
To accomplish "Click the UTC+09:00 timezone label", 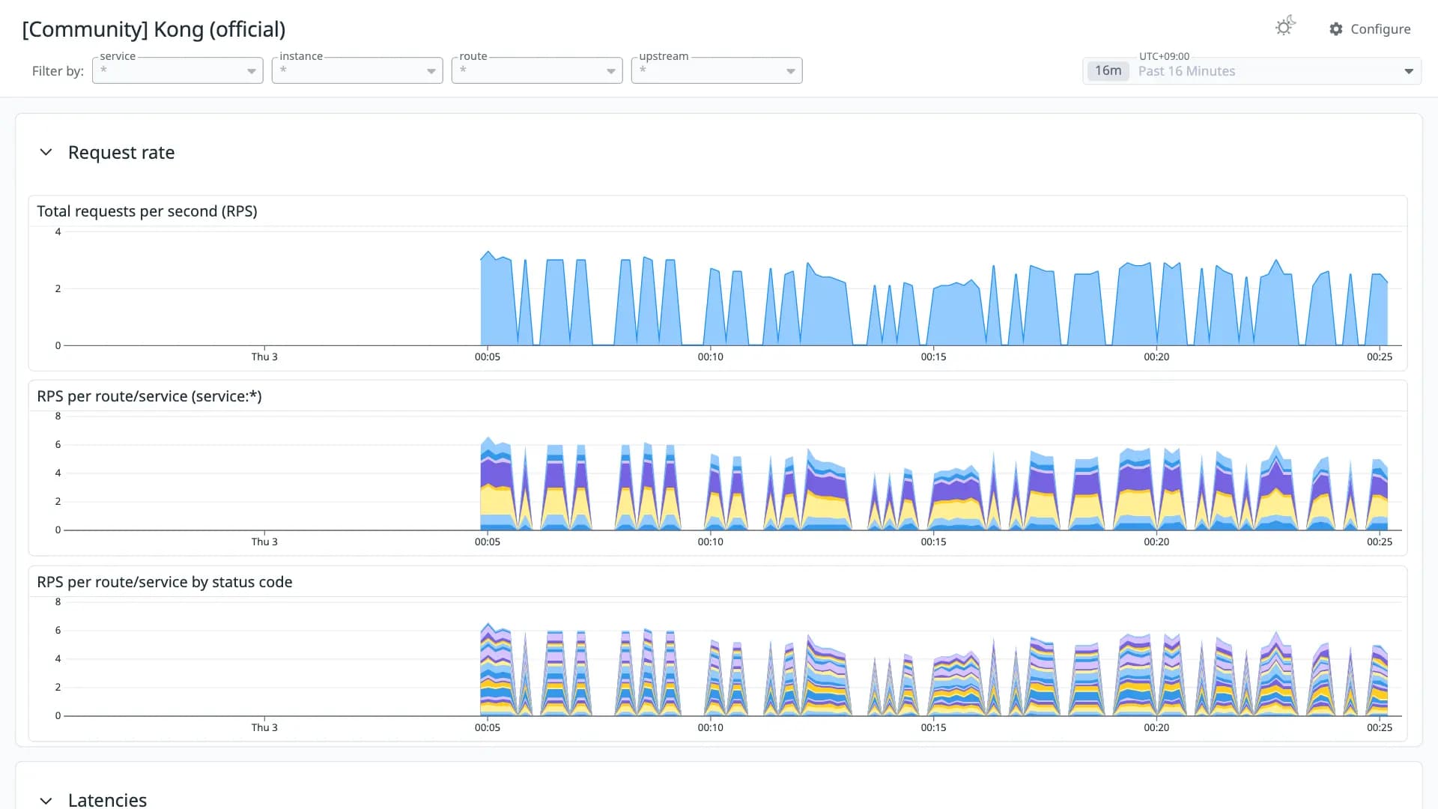I will point(1164,56).
